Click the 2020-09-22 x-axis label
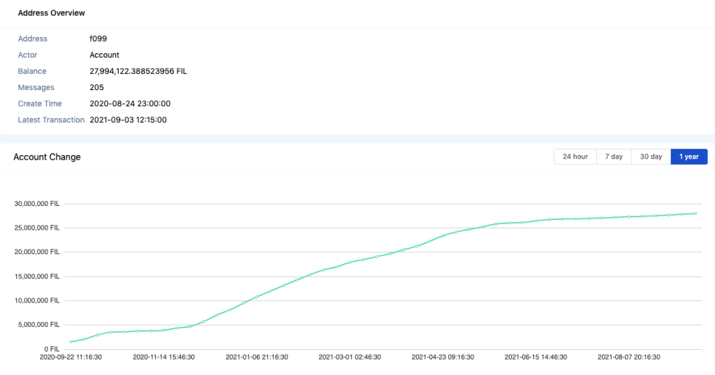Image resolution: width=715 pixels, height=375 pixels. click(x=71, y=357)
